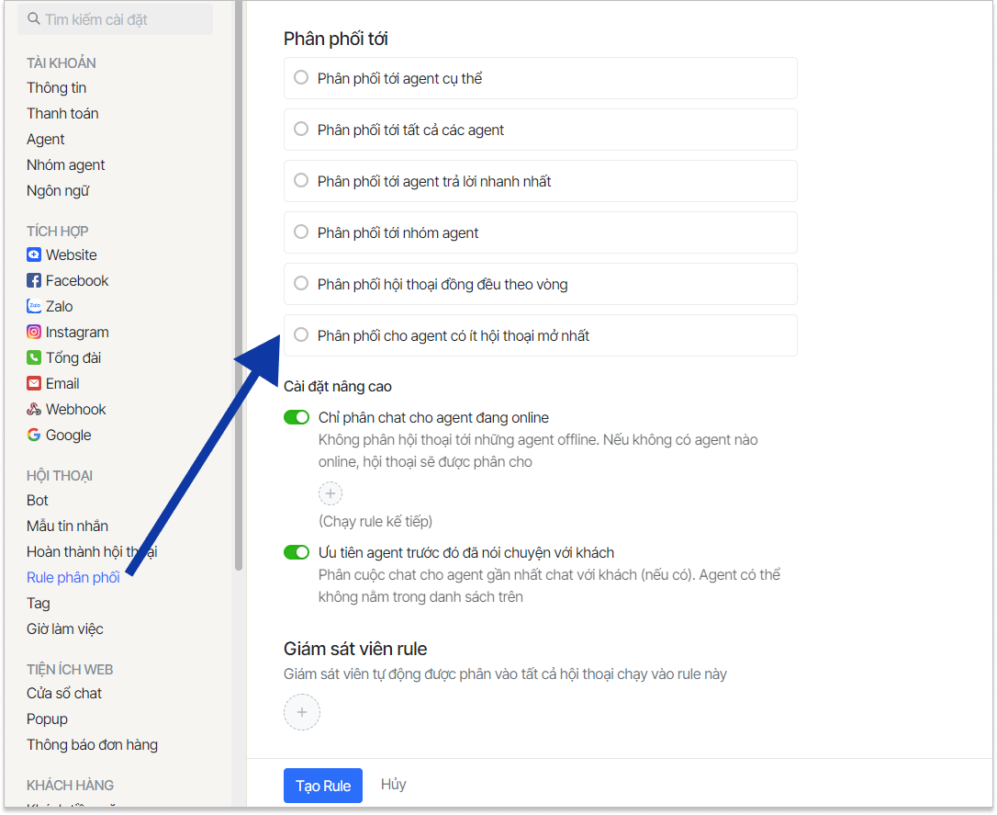Click the Tổng đài phone icon
The height and width of the screenshot is (815, 997).
click(34, 358)
